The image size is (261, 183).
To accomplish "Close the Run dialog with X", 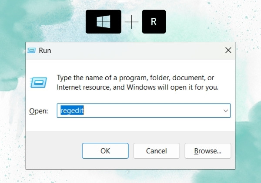I will 228,50.
